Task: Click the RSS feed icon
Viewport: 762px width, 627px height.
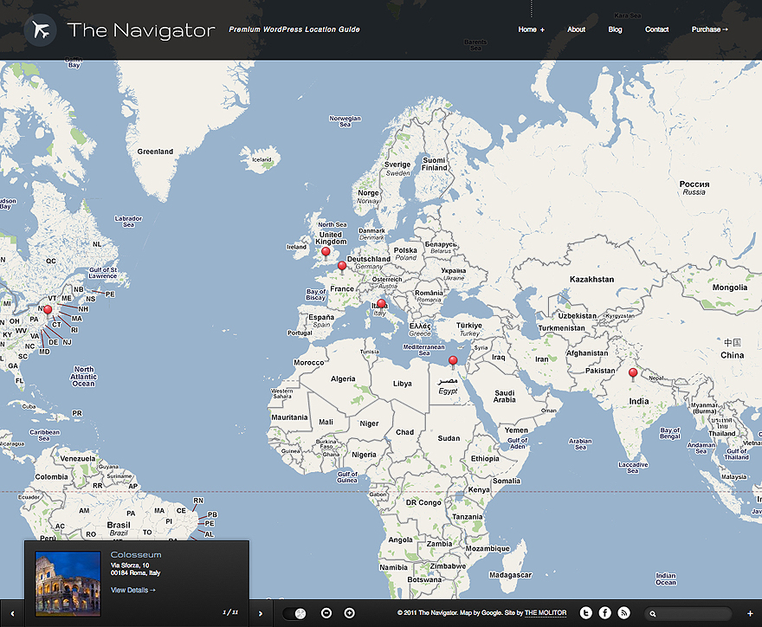Action: [x=623, y=613]
